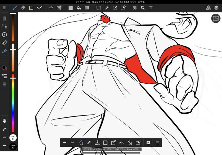Open the brush list pen icon in sidebar
This screenshot has width=222, height=155.
[x=4, y=51]
